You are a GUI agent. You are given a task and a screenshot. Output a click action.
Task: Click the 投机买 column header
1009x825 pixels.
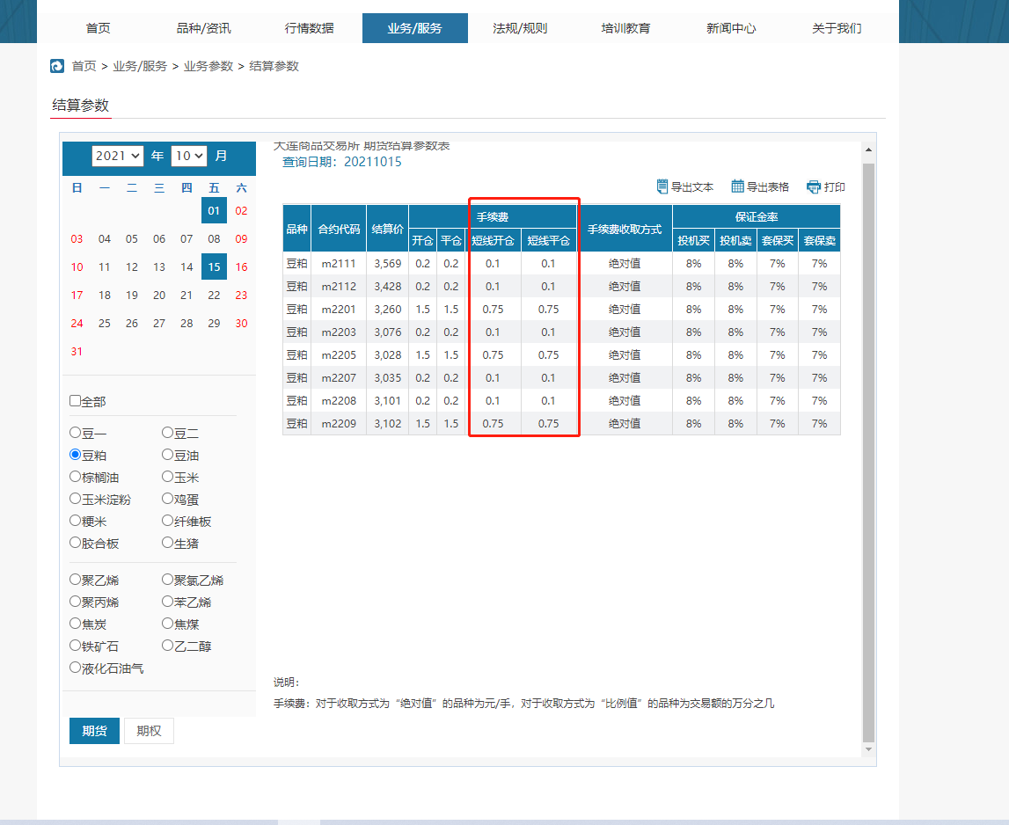694,241
